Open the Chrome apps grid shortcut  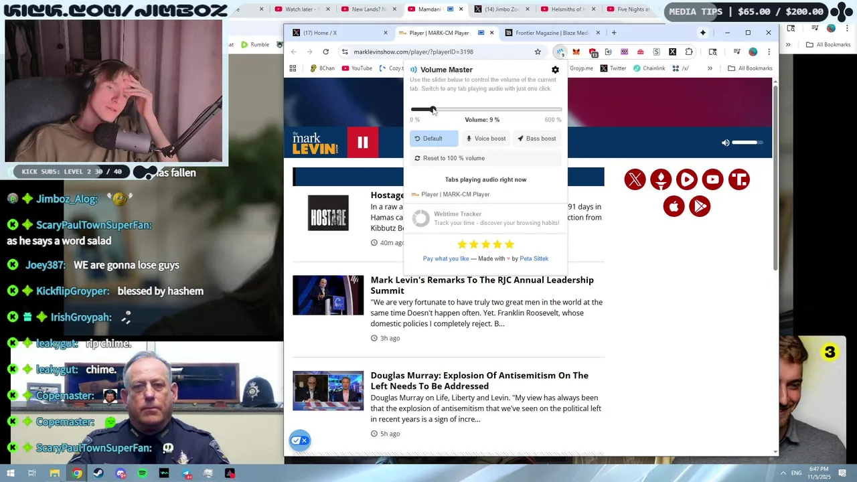[x=293, y=68]
